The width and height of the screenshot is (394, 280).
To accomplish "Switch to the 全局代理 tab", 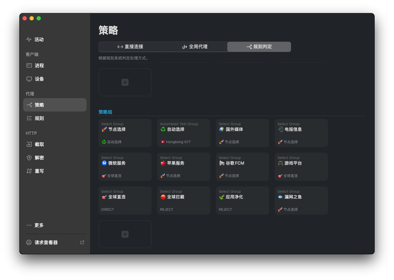I will coord(195,46).
